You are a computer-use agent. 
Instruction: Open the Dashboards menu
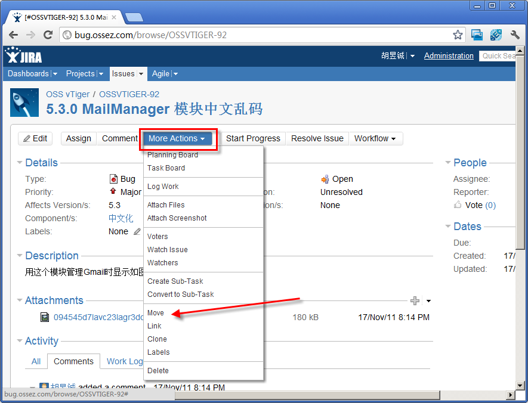32,74
